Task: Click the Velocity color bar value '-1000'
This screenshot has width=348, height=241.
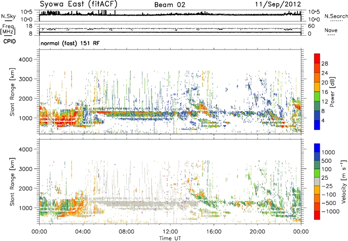Action: 331,211
